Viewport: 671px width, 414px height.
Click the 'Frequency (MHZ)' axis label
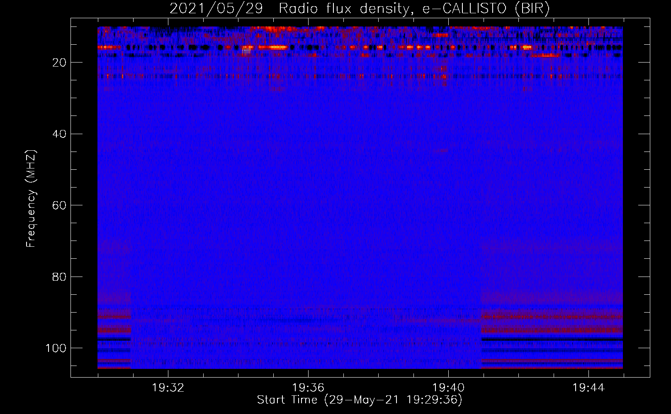(x=31, y=199)
